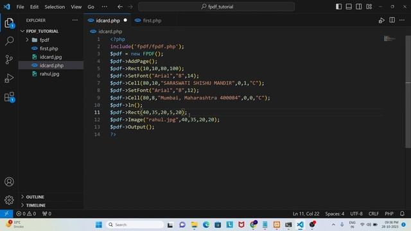
Task: Open the Windows Start button
Action: (99, 225)
